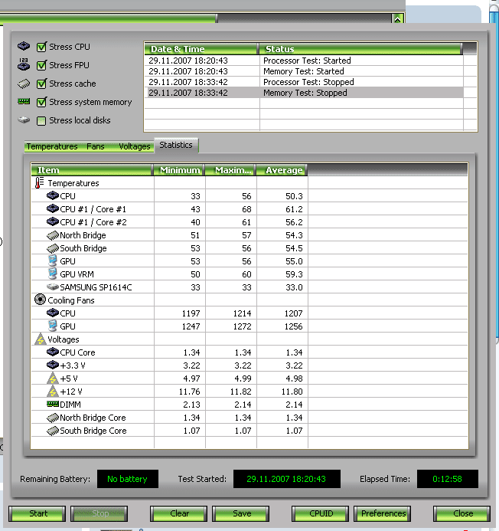Uncheck the Stress CPU checkbox
The width and height of the screenshot is (499, 531).
(x=41, y=47)
